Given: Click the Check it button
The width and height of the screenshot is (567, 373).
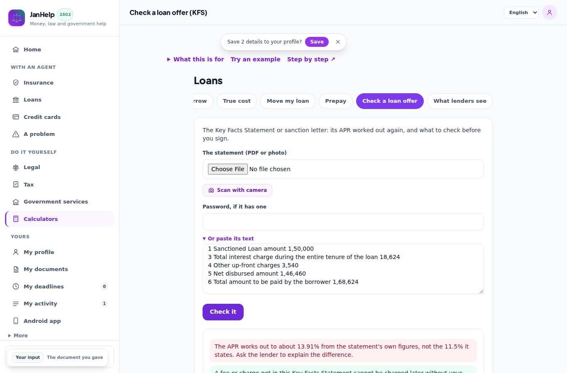Looking at the screenshot, I should [223, 312].
